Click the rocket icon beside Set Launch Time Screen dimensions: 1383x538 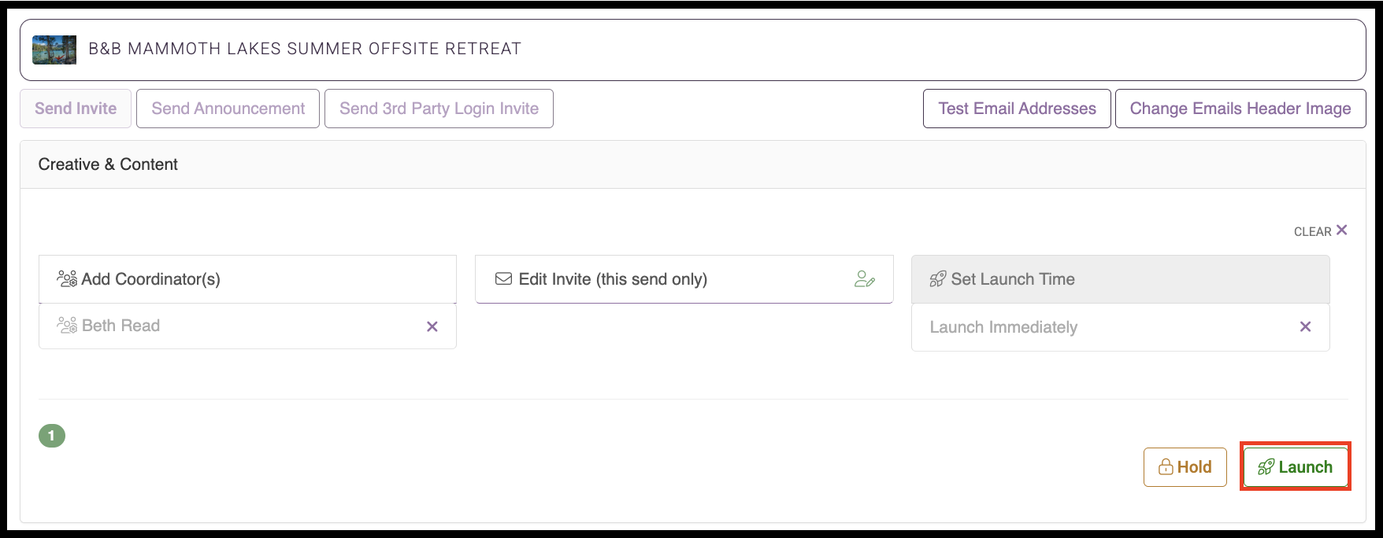coord(937,279)
